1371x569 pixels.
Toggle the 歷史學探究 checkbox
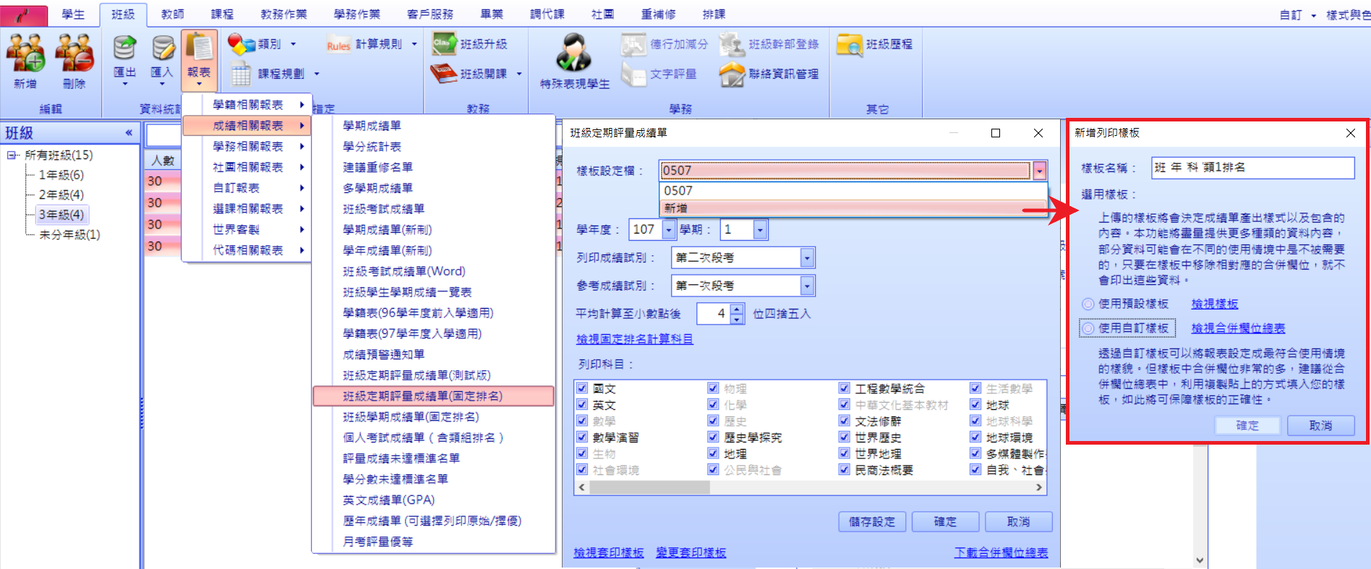[x=714, y=437]
